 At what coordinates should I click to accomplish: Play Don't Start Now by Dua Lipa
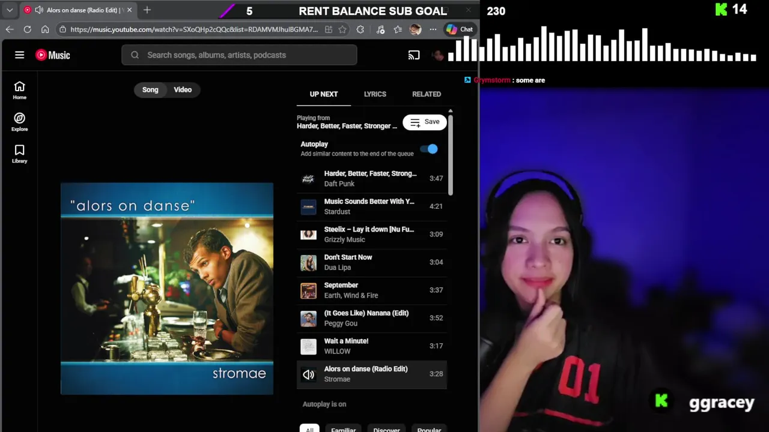pyautogui.click(x=372, y=262)
